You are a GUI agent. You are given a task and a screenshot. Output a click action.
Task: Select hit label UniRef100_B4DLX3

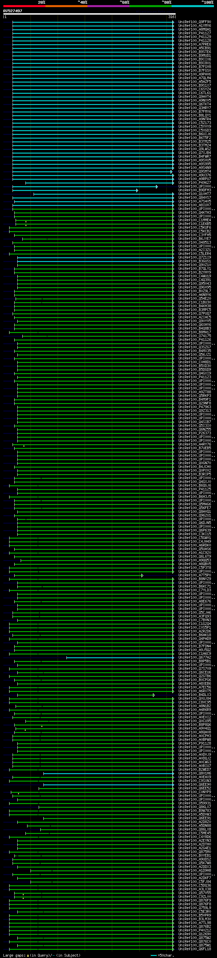point(194,695)
